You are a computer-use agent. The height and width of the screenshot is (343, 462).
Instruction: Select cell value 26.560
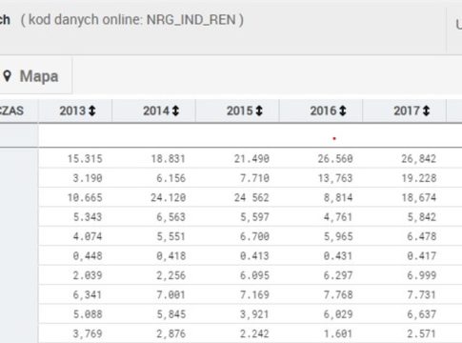(x=335, y=158)
